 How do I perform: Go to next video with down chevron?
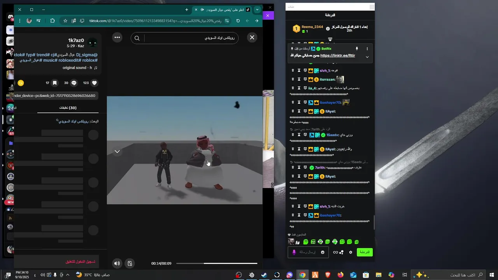click(117, 151)
